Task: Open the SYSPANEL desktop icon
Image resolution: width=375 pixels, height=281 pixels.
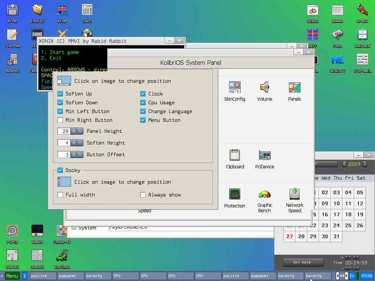Action: pyautogui.click(x=362, y=63)
